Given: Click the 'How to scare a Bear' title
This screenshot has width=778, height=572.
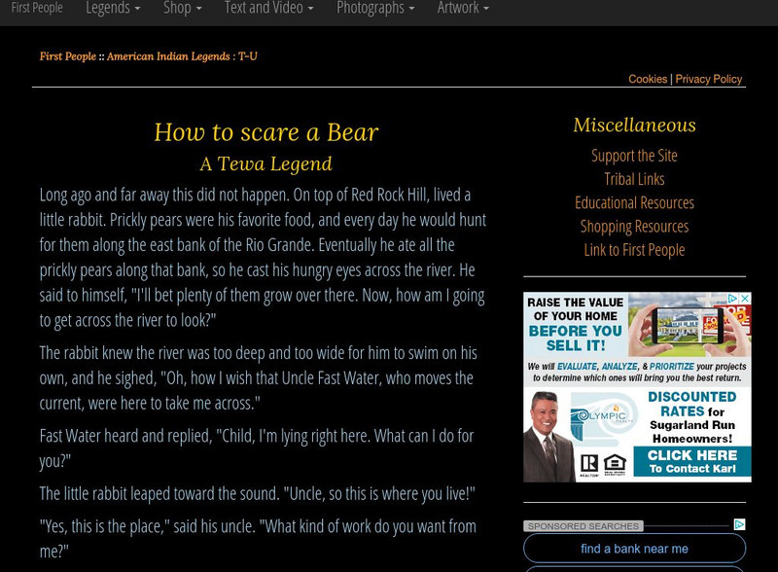Looking at the screenshot, I should [265, 132].
